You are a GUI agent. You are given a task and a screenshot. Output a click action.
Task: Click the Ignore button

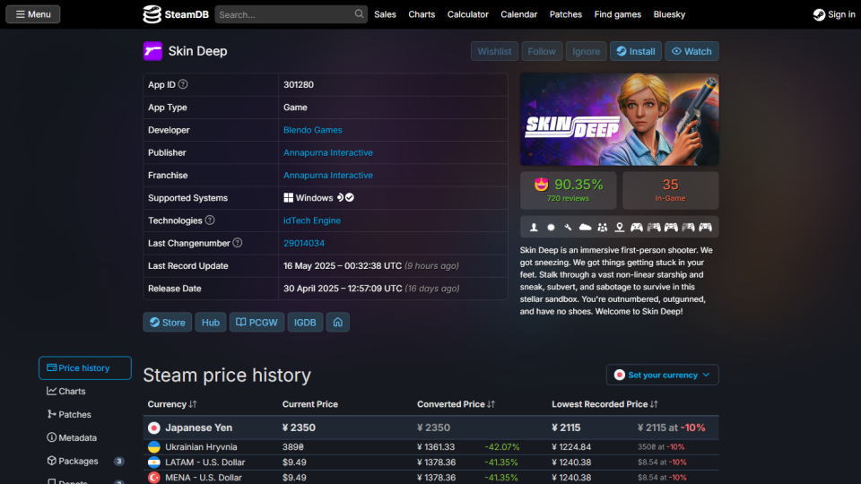pyautogui.click(x=586, y=51)
